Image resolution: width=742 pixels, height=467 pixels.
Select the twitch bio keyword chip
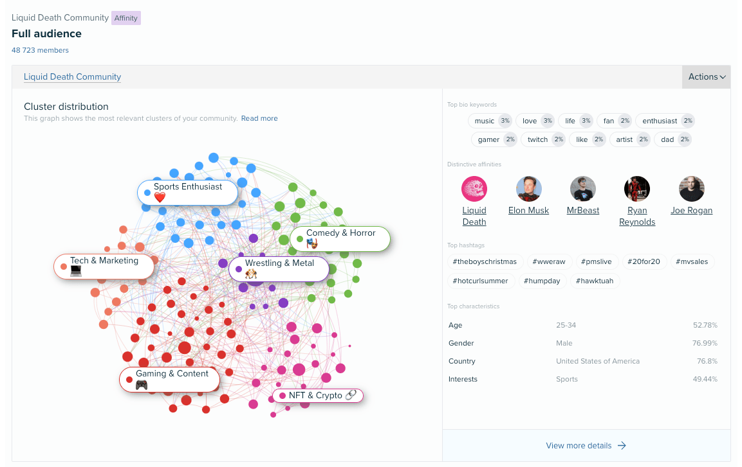(543, 139)
